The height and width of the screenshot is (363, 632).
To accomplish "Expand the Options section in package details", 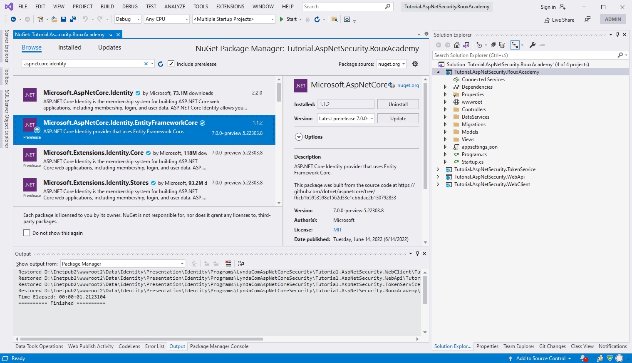I will (x=298, y=137).
